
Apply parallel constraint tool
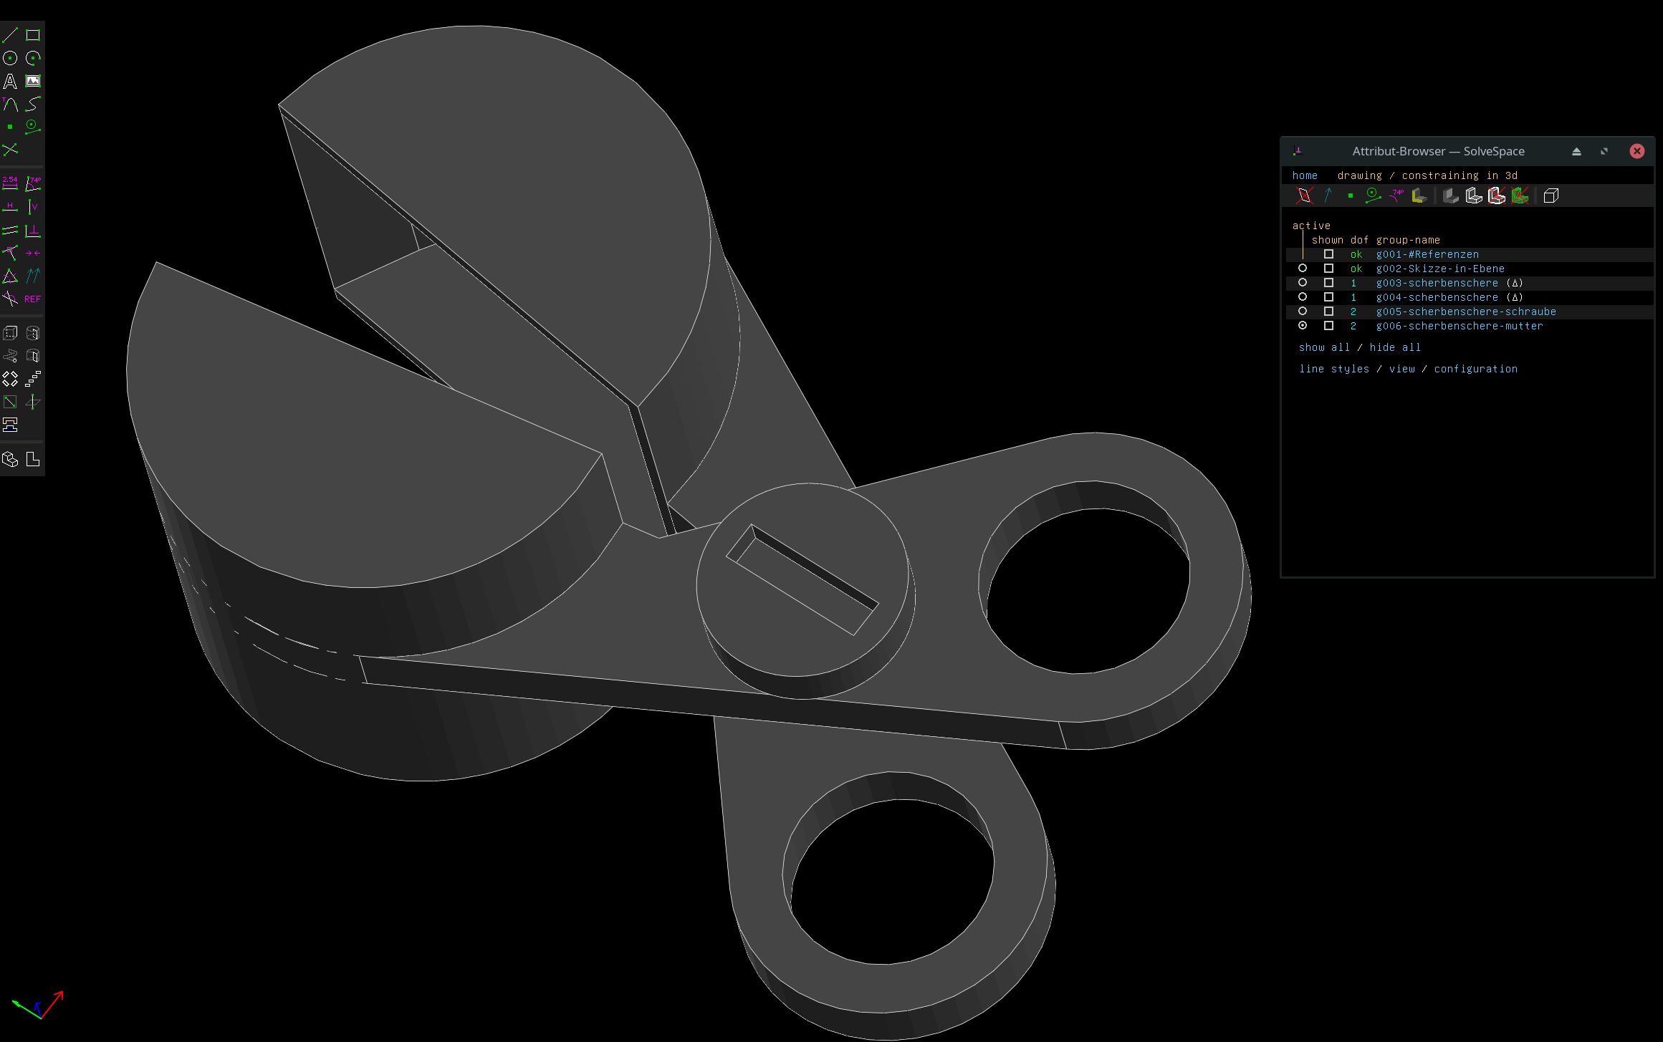point(10,230)
